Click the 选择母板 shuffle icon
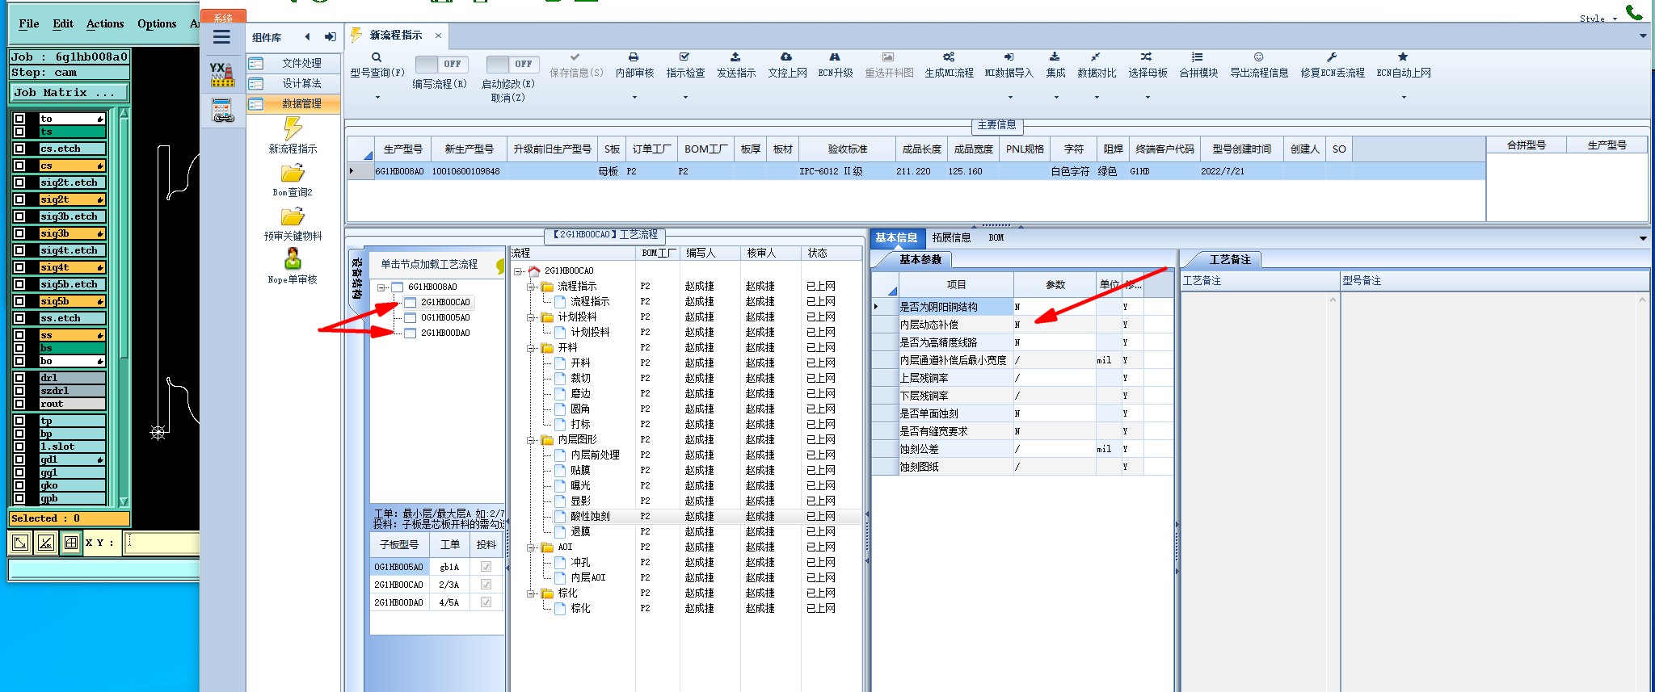The height and width of the screenshot is (692, 1655). pyautogui.click(x=1146, y=57)
